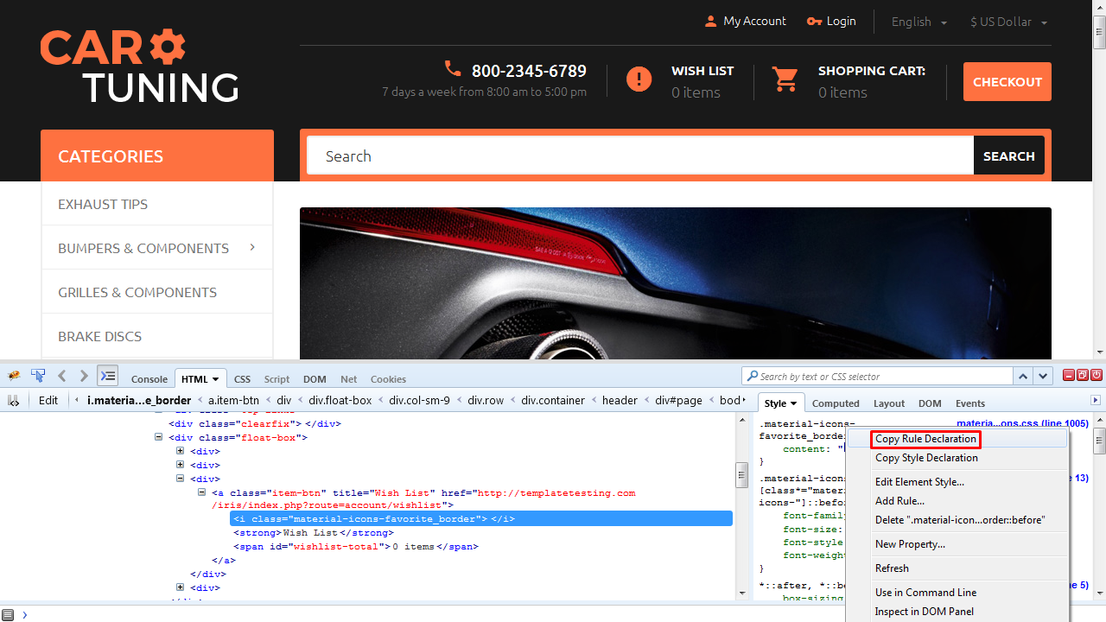Click the shopping cart icon
The width and height of the screenshot is (1106, 622).
pos(785,79)
